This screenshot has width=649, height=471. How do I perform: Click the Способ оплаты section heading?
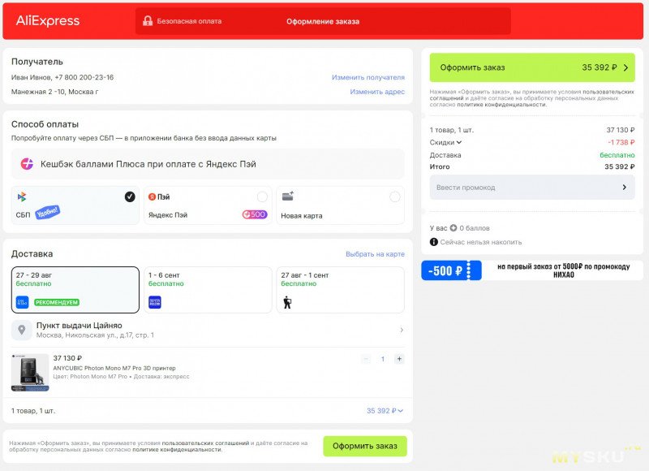(x=45, y=124)
